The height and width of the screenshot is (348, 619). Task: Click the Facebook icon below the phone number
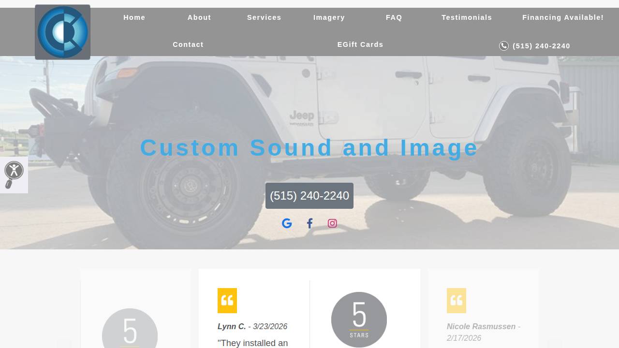click(309, 223)
